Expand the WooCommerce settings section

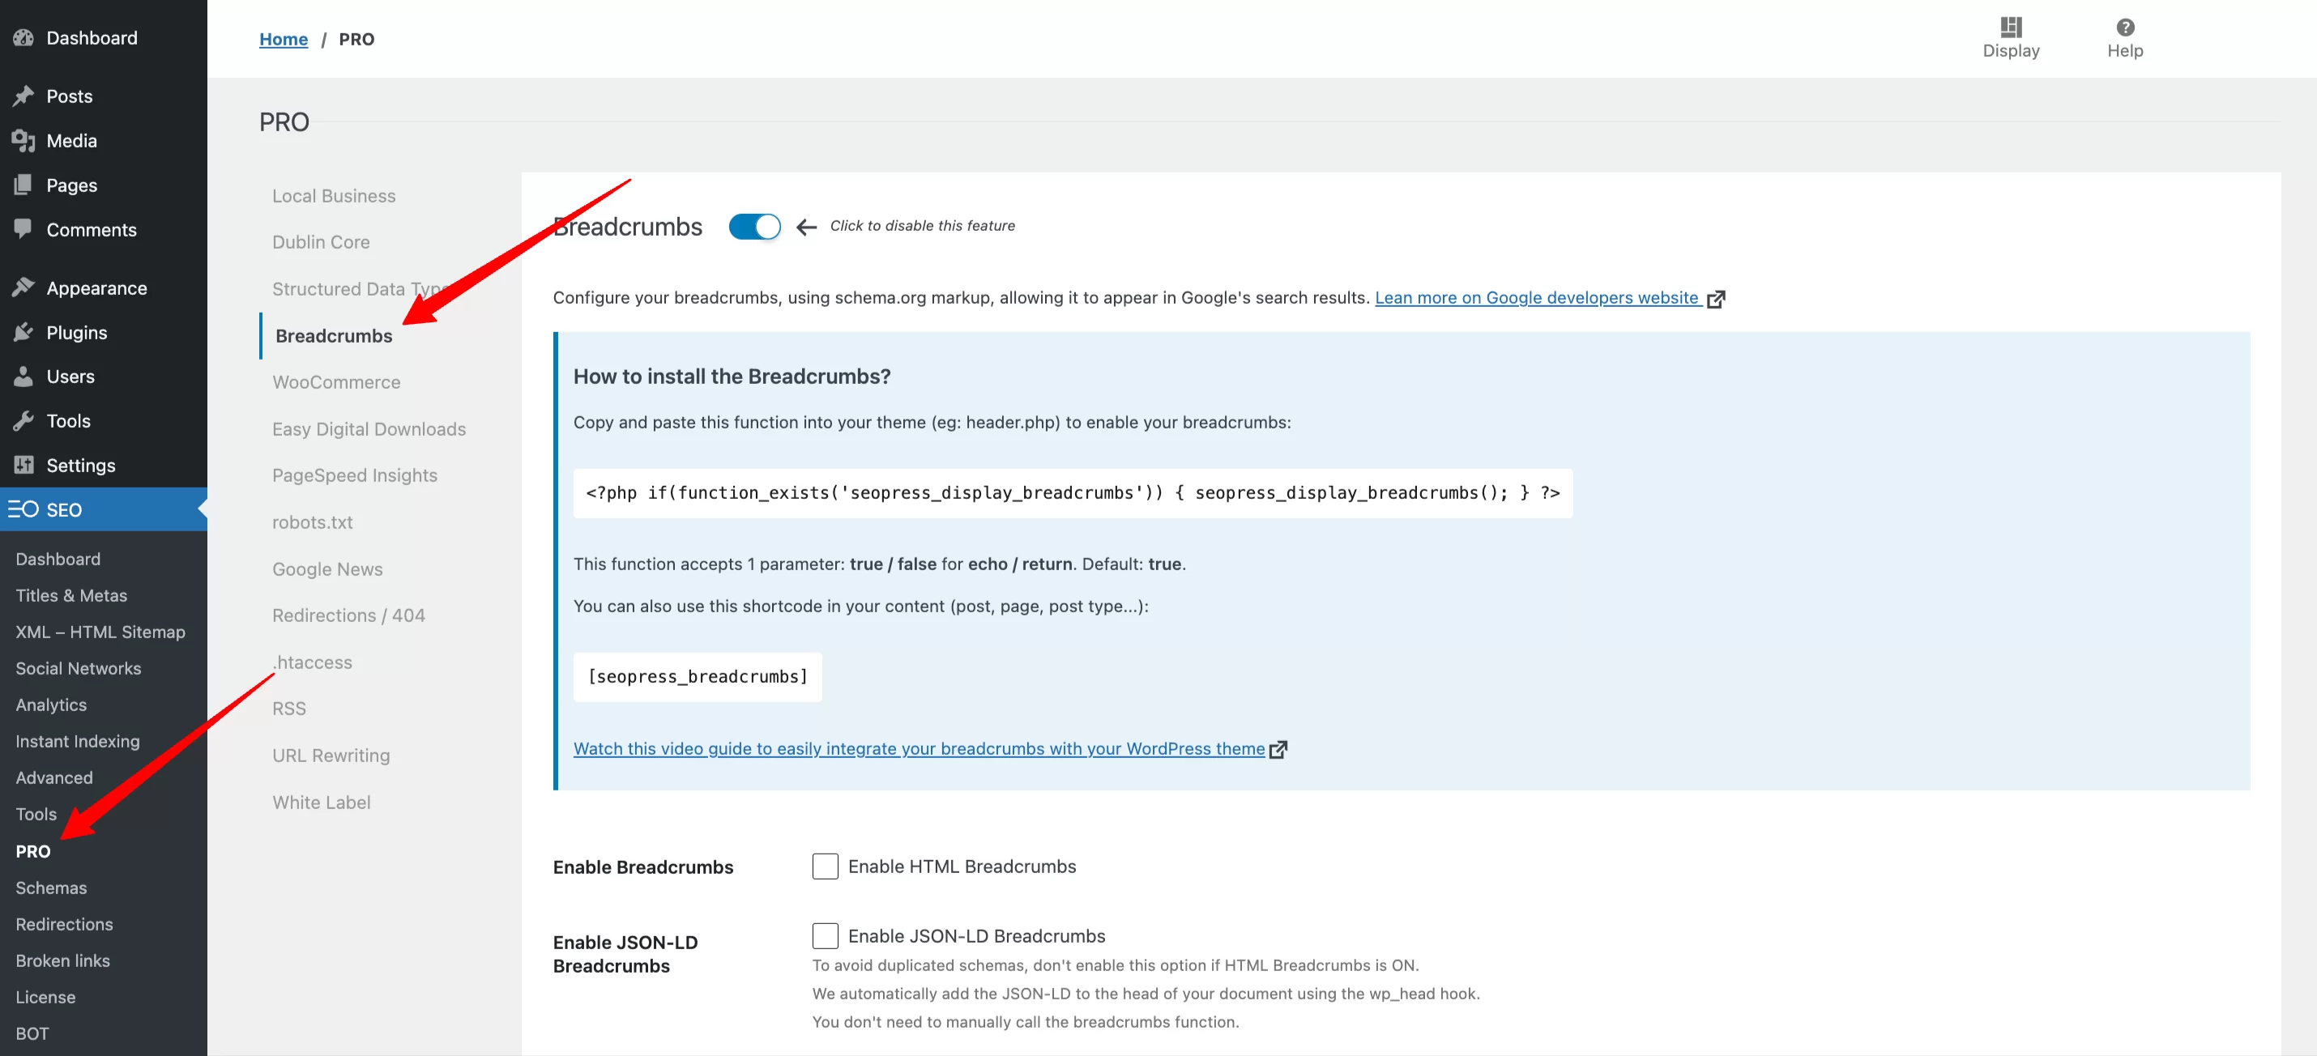(337, 381)
